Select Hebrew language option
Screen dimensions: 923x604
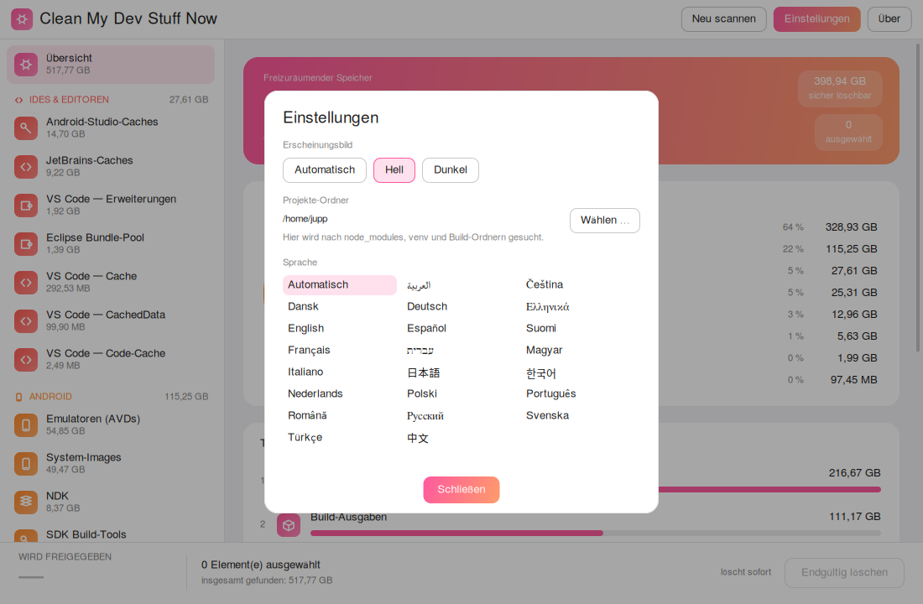pyautogui.click(x=458, y=351)
